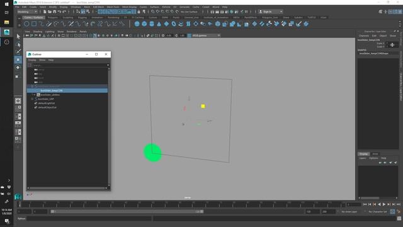Viewport: 403px width, 227px height.
Task: Open the Sign In dropdown
Action: 271,11
